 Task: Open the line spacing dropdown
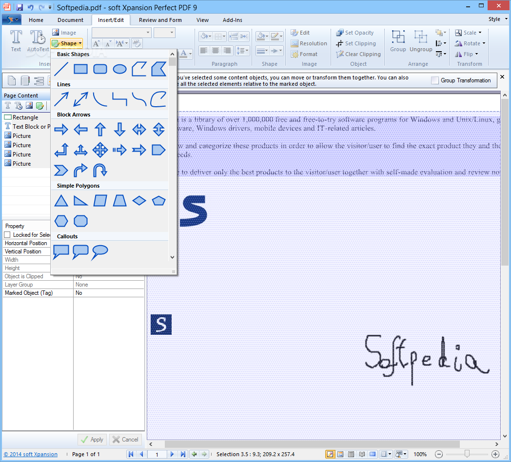click(242, 51)
